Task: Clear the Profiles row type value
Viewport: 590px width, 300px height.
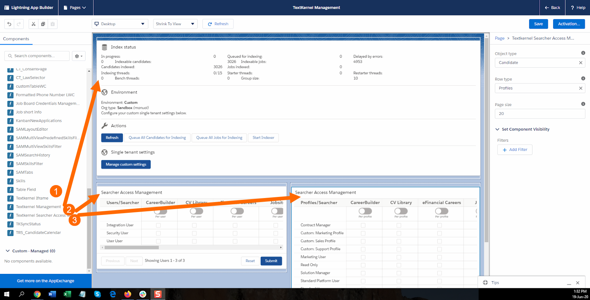Action: [580, 88]
